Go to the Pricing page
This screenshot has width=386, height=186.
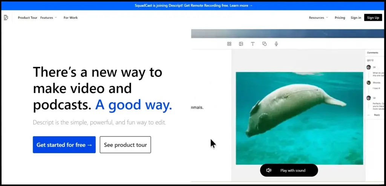point(340,18)
